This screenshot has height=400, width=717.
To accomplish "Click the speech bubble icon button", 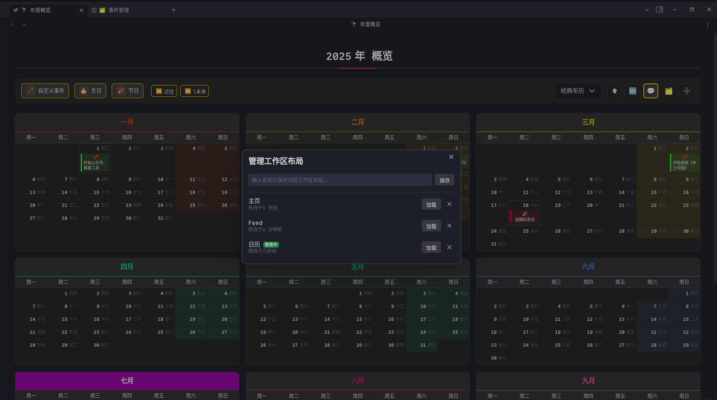I will (x=650, y=91).
